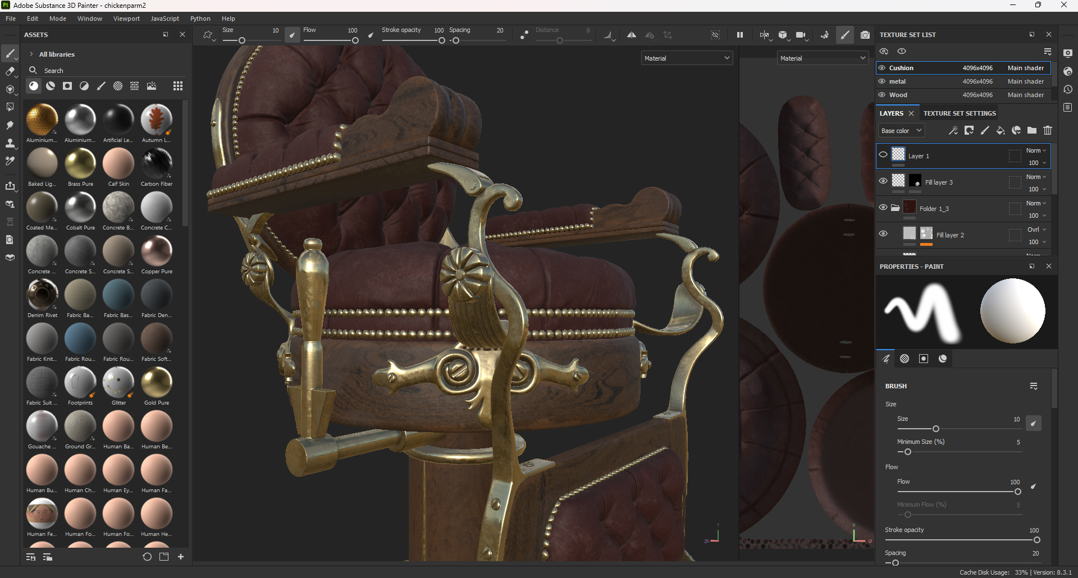This screenshot has width=1078, height=578.
Task: Toggle visibility of the Wood texture set
Action: click(x=882, y=95)
